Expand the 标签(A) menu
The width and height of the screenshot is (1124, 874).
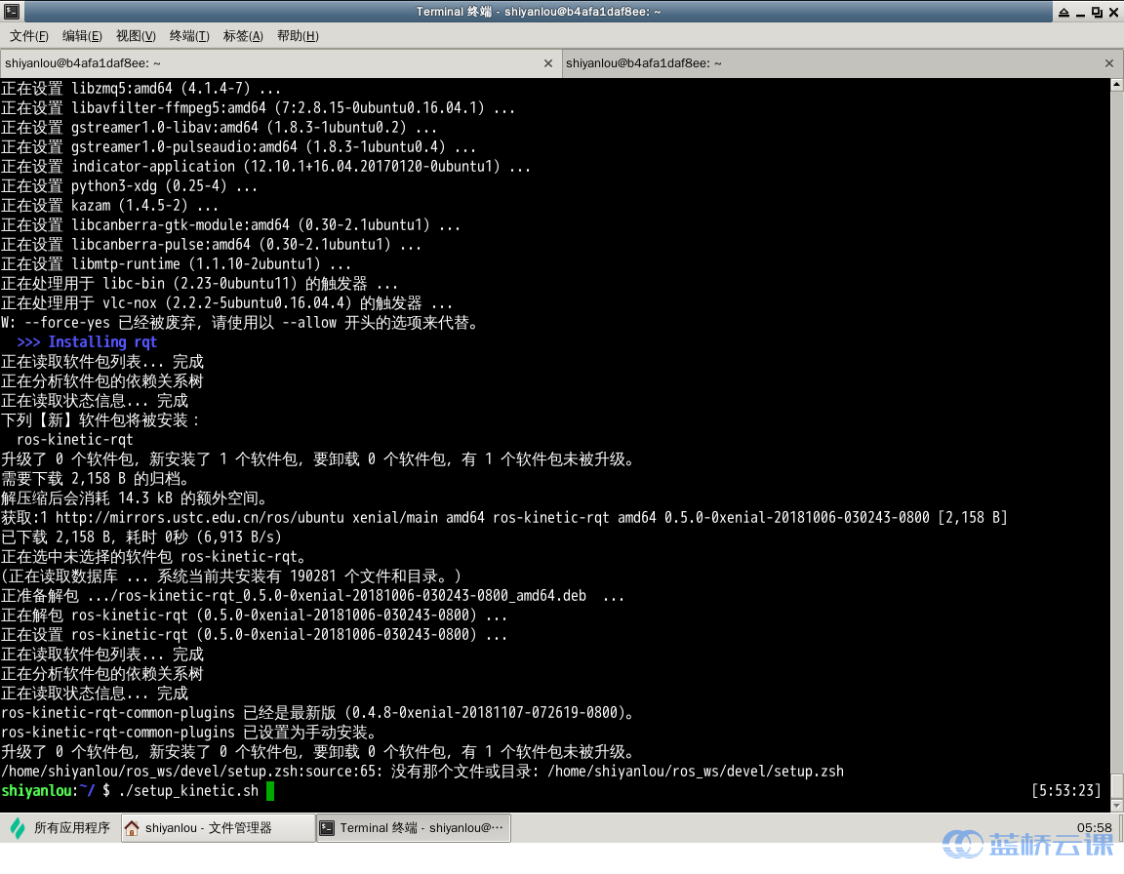click(x=243, y=36)
